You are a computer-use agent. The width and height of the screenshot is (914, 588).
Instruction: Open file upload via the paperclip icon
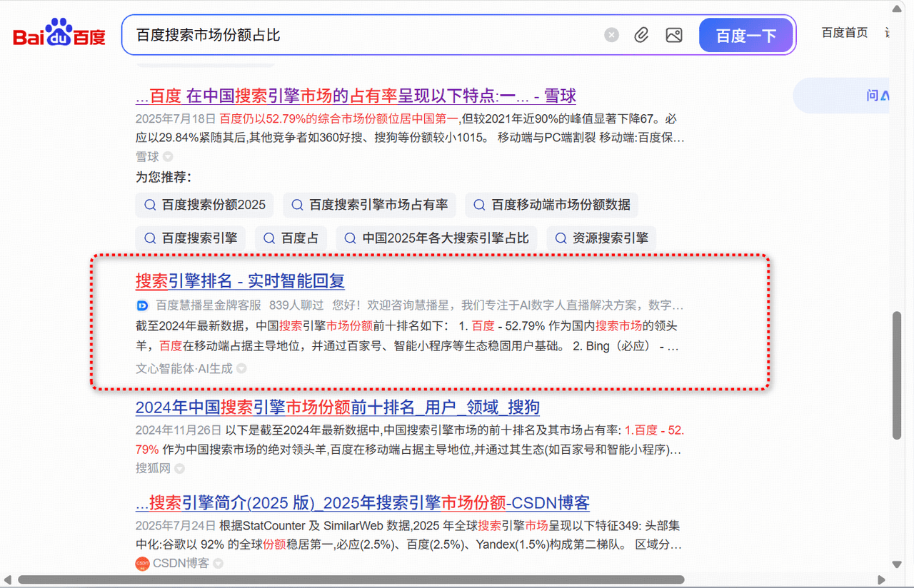click(x=641, y=34)
